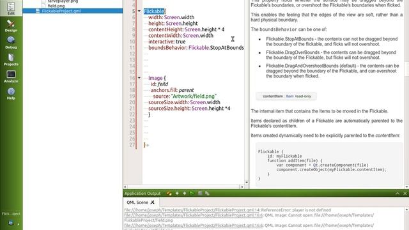Image resolution: width=409 pixels, height=230 pixels.
Task: Open Help mode
Action: coord(11,93)
